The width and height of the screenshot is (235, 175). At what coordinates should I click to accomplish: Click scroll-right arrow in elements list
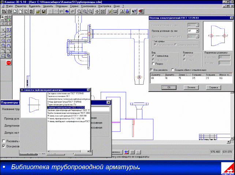point(89,151)
